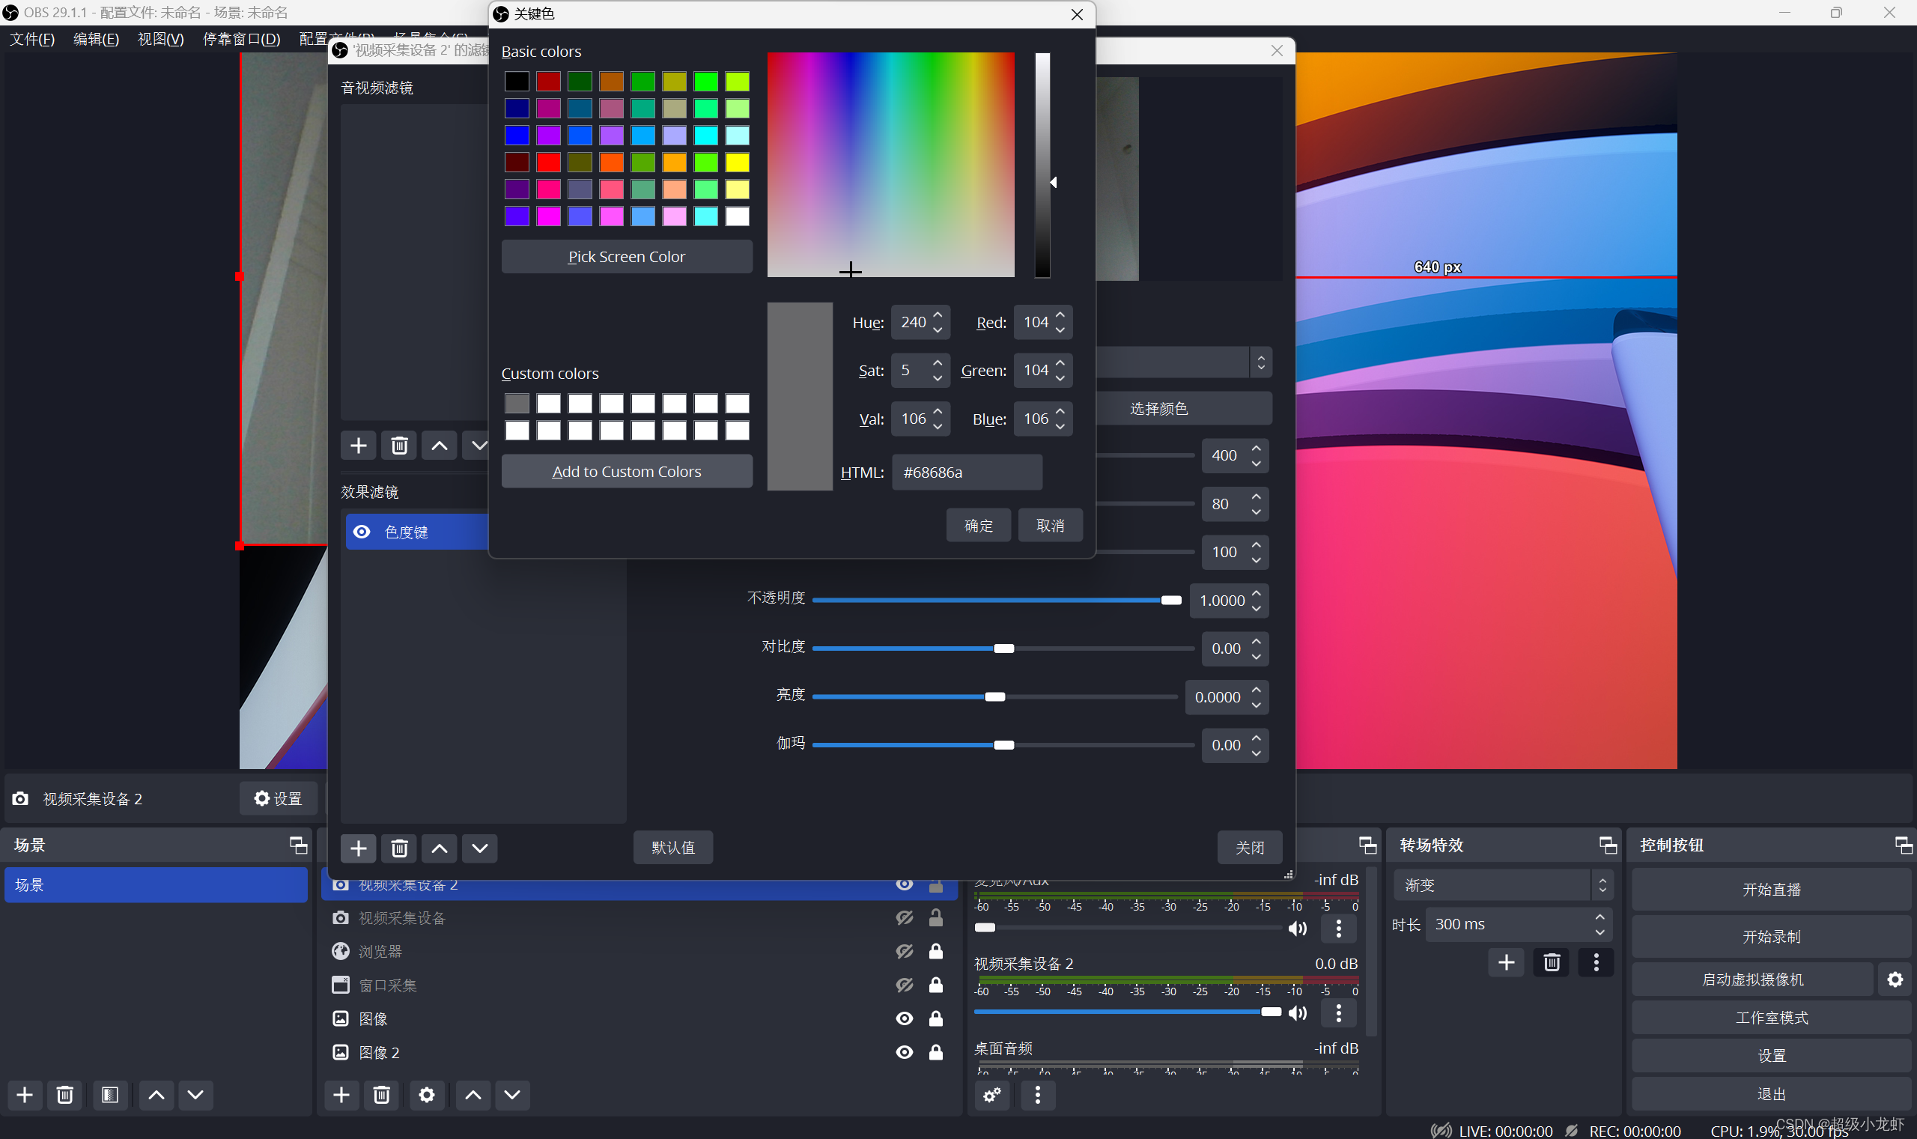Toggle visibility of 色度键 filter
This screenshot has width=1917, height=1139.
pos(362,532)
